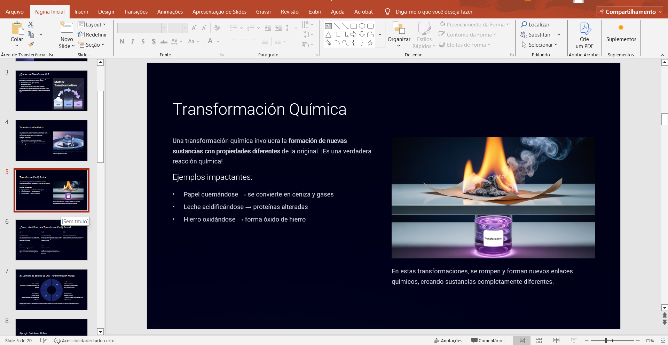Start slideshow from status bar icon
Image resolution: width=668 pixels, height=345 pixels.
click(x=574, y=340)
